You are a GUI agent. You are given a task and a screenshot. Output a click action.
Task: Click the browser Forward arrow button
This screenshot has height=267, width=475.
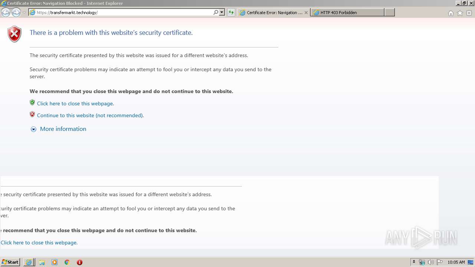[16, 12]
